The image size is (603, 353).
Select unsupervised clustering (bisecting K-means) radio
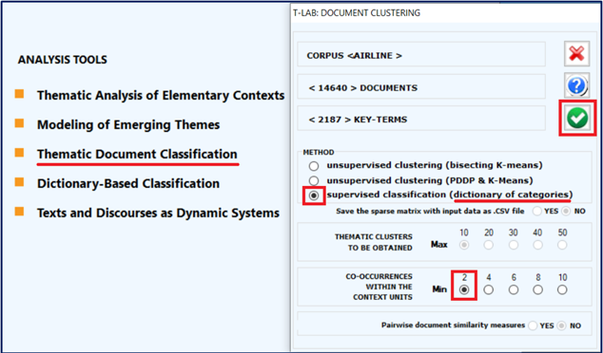(x=314, y=166)
